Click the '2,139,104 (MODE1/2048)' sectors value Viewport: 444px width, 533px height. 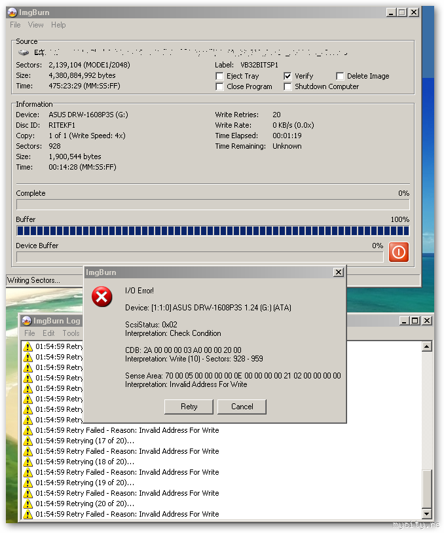tap(90, 65)
